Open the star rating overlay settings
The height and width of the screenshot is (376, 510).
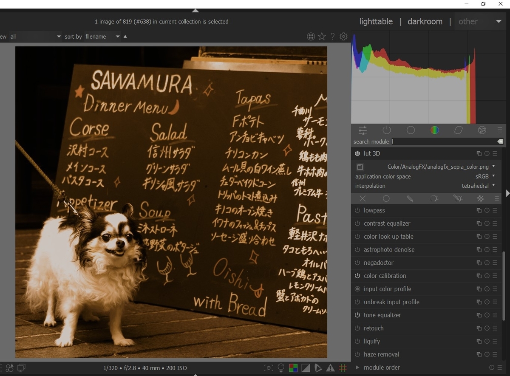[x=322, y=37]
